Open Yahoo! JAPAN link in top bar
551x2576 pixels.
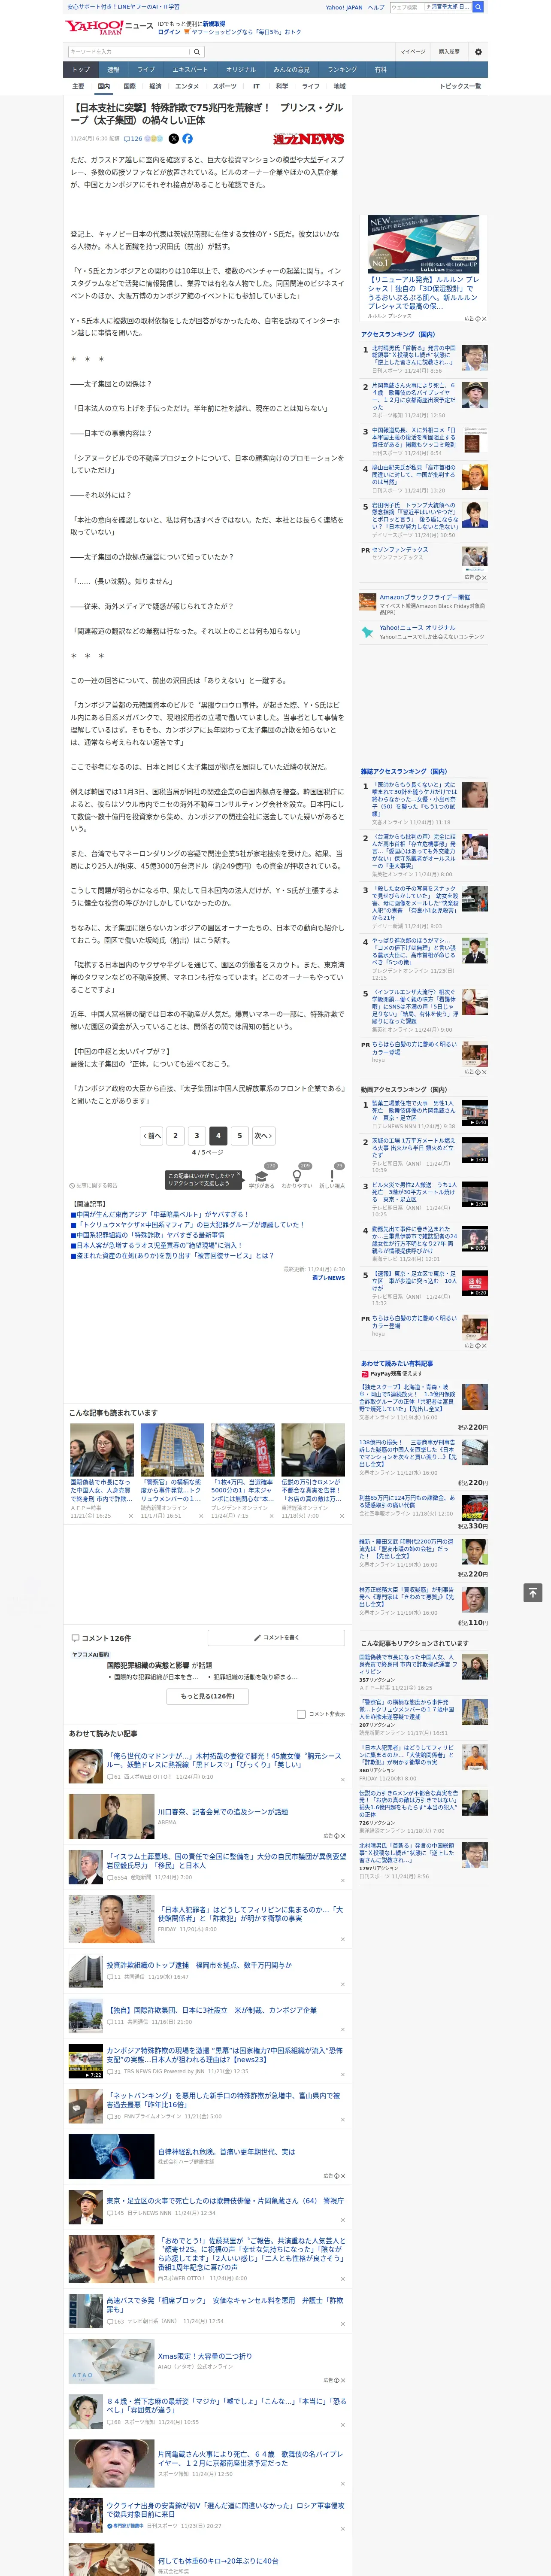tap(344, 7)
